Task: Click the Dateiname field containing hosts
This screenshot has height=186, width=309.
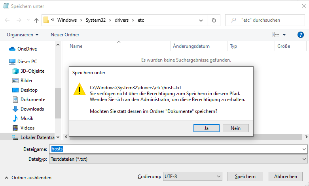Action: (175, 149)
